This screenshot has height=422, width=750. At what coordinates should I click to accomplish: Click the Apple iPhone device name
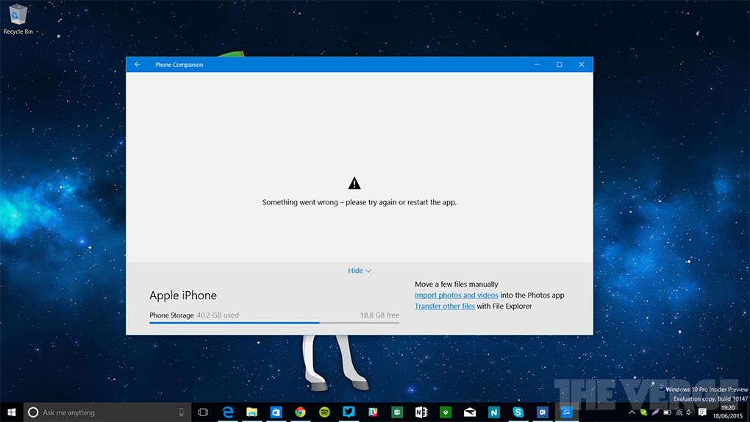click(x=183, y=296)
